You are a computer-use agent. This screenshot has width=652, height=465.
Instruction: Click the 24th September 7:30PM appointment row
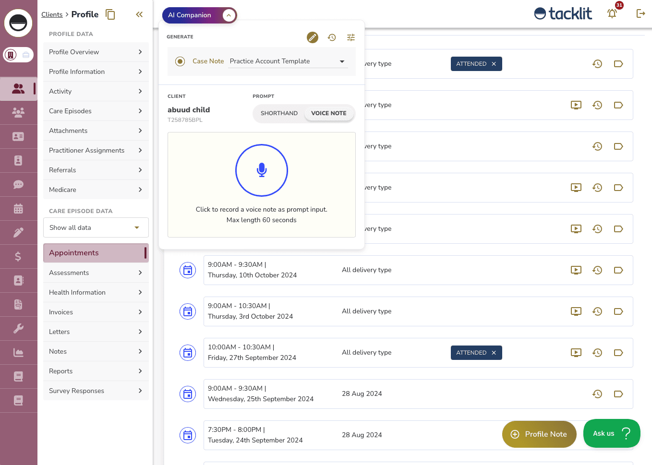click(418, 435)
